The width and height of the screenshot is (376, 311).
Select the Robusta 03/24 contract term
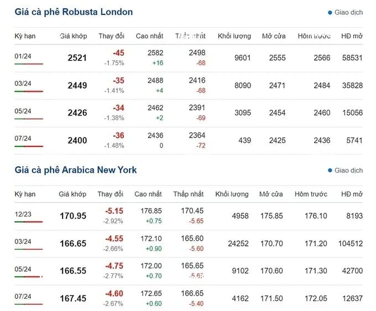pyautogui.click(x=23, y=83)
